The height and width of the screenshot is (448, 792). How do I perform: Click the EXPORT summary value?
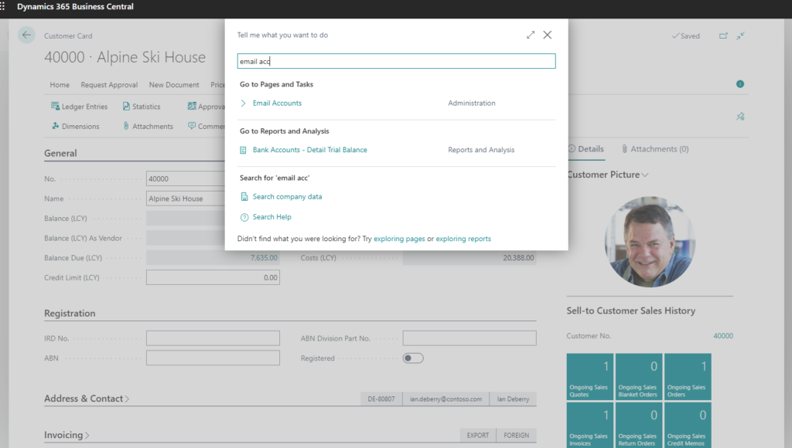pos(478,436)
